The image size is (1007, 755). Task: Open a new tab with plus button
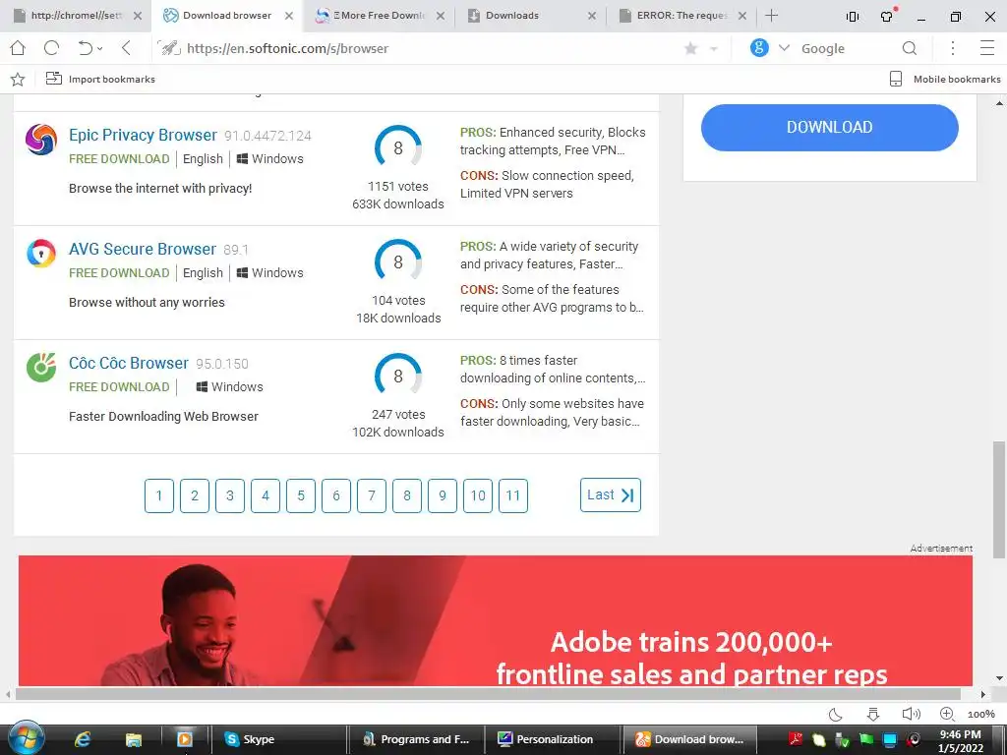pos(772,16)
